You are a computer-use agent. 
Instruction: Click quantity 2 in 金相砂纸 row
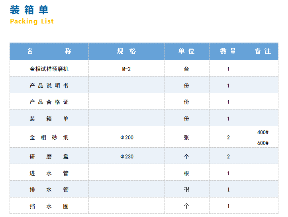click(x=228, y=137)
